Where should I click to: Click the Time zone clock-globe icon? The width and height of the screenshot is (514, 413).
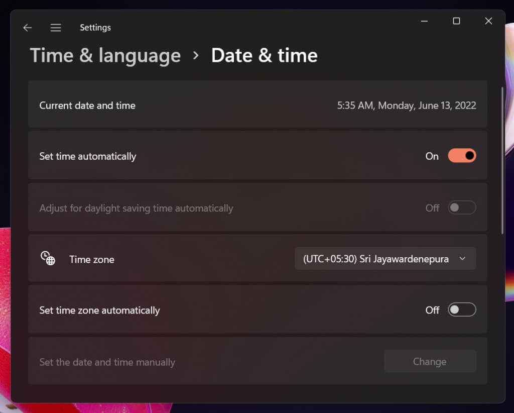pyautogui.click(x=48, y=258)
